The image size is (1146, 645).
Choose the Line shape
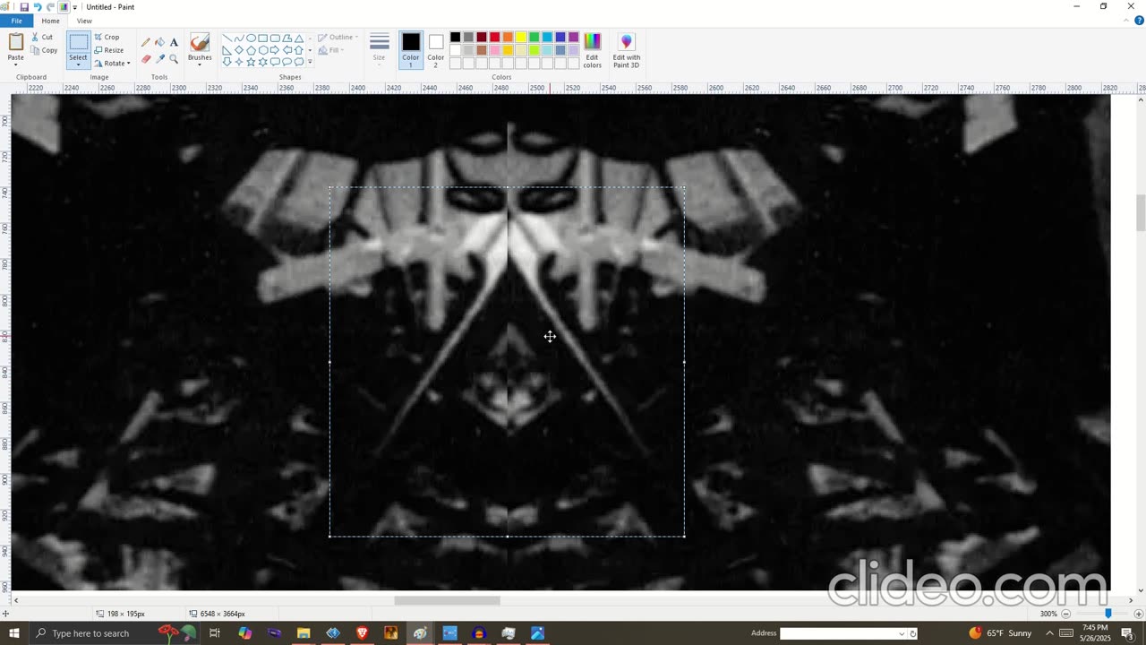click(x=227, y=39)
